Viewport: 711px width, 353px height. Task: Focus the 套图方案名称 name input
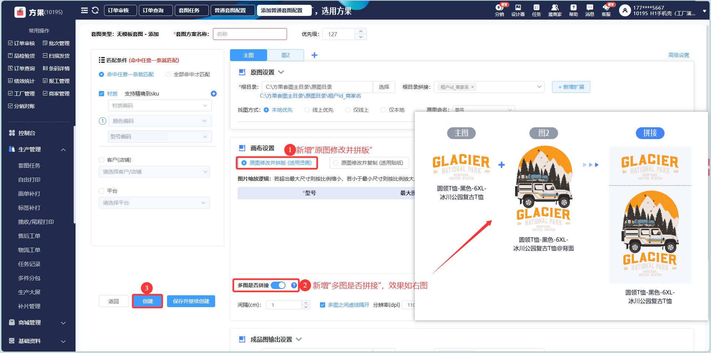(250, 34)
